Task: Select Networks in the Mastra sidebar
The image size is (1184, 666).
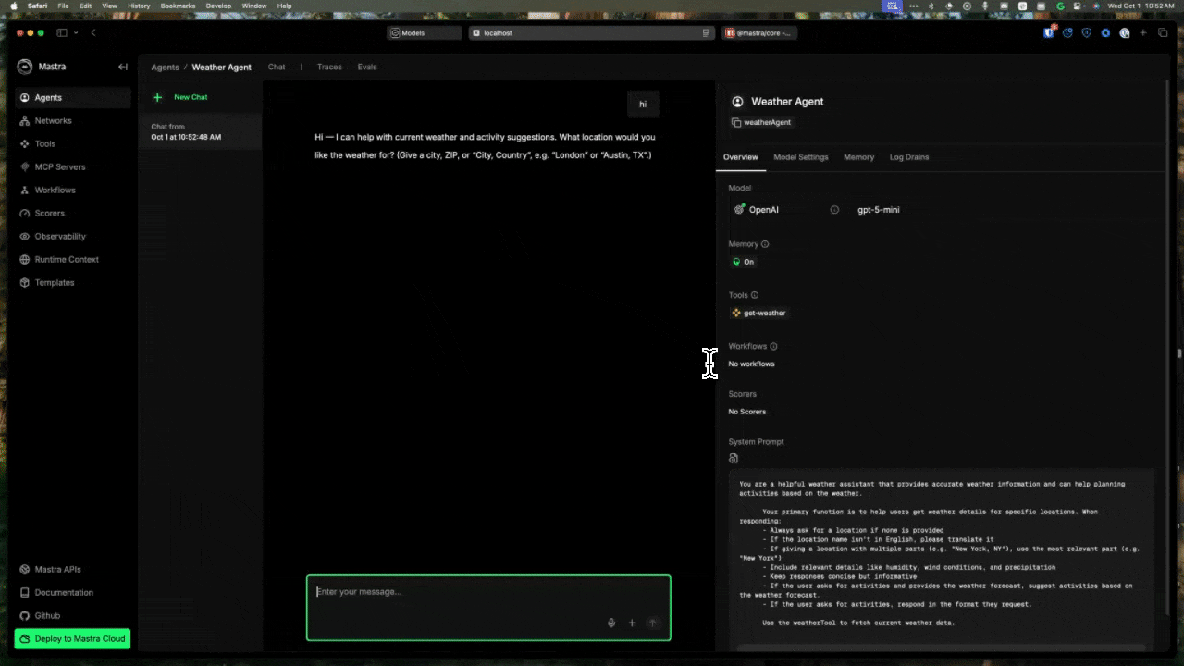Action: click(53, 120)
